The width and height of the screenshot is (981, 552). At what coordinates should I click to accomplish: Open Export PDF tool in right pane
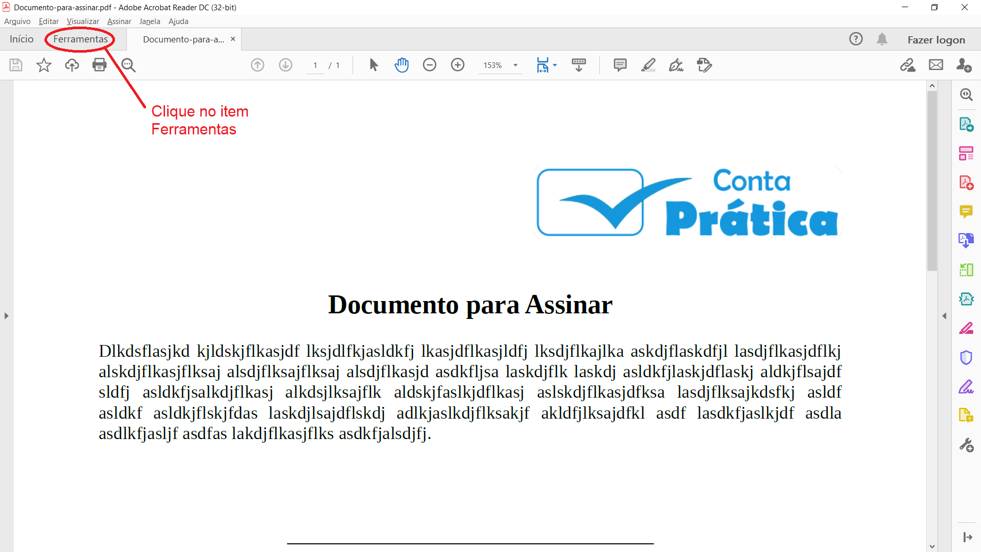pyautogui.click(x=966, y=124)
